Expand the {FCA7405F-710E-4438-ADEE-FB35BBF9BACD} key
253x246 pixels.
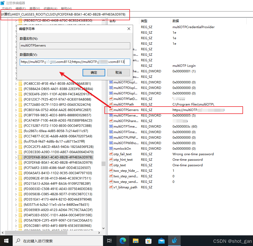(16, 121)
